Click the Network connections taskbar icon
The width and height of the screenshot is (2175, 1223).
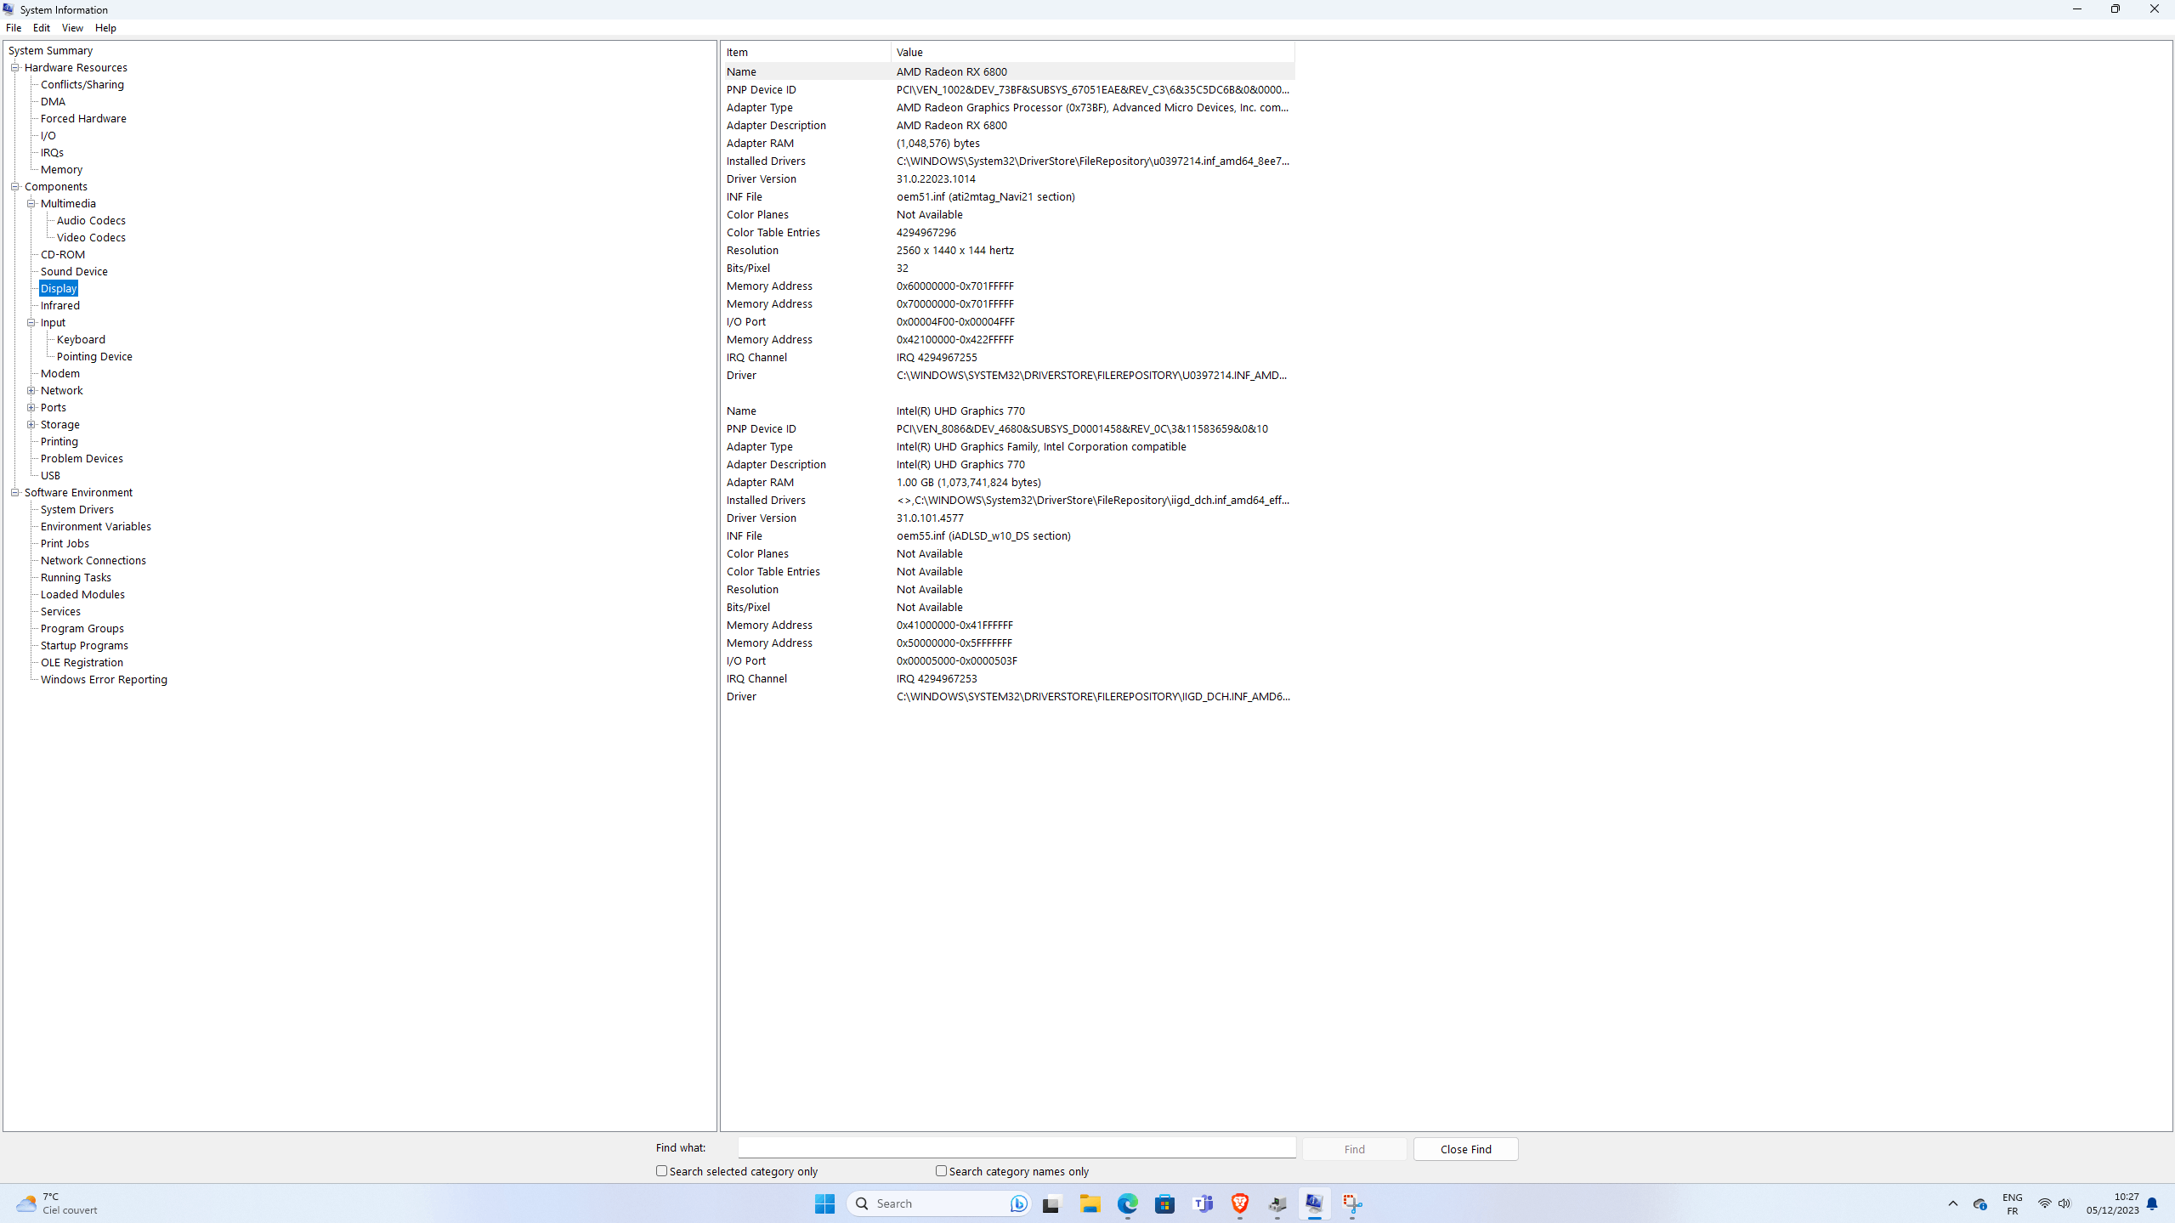pos(2043,1203)
